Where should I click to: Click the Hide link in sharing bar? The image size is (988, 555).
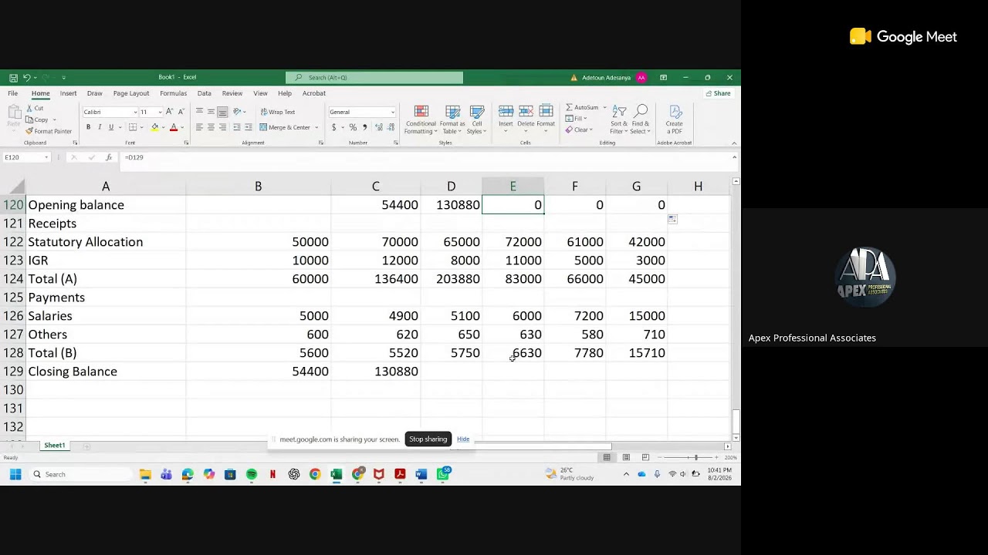pos(463,439)
